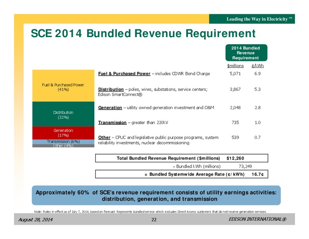The width and height of the screenshot is (309, 239).
Task: Click the blue 'Transmission (6%)' chart segment
Action: [63, 142]
